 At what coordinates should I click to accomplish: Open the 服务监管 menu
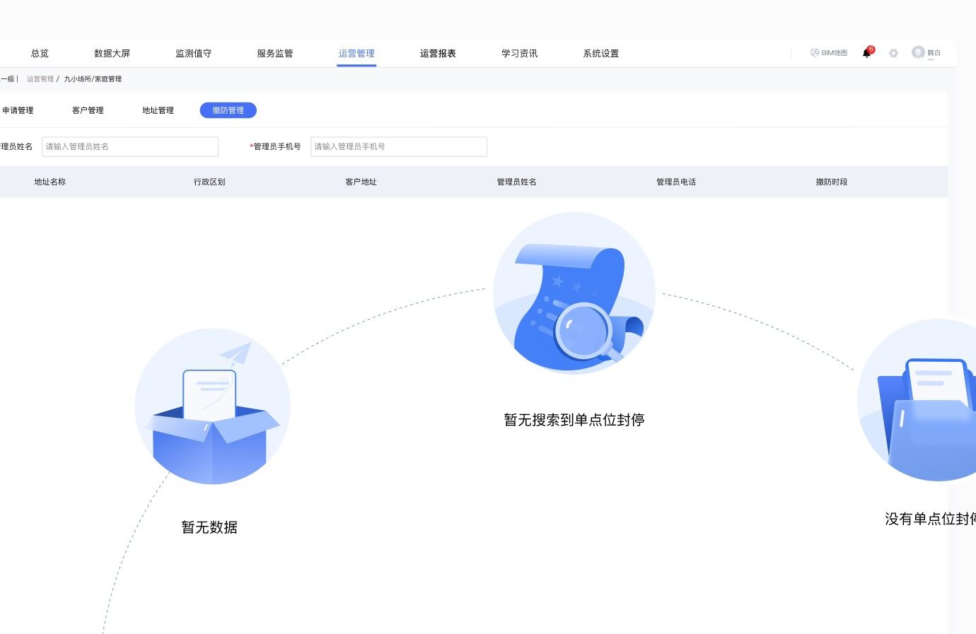click(274, 54)
